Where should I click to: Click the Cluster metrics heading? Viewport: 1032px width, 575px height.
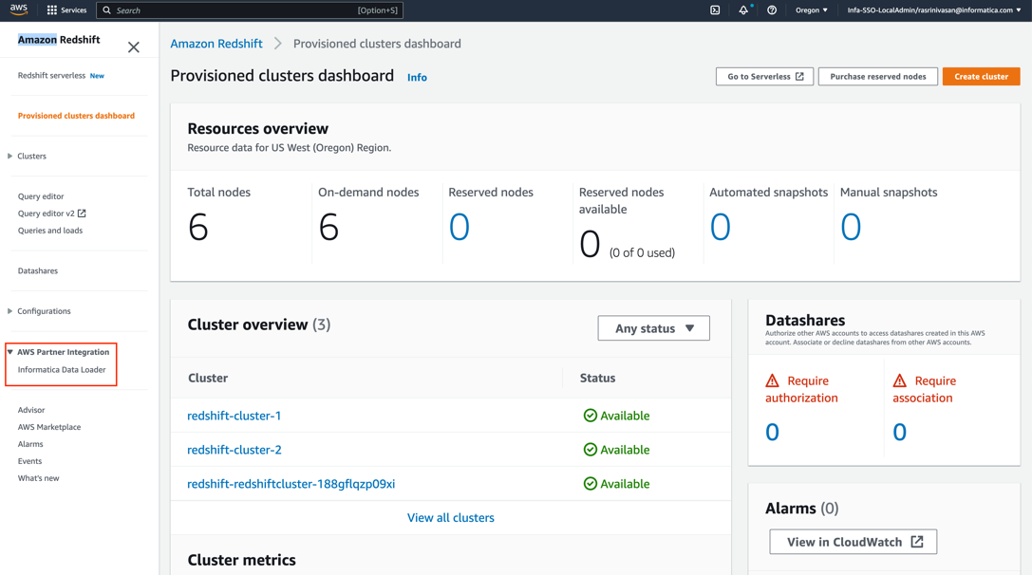tap(241, 560)
